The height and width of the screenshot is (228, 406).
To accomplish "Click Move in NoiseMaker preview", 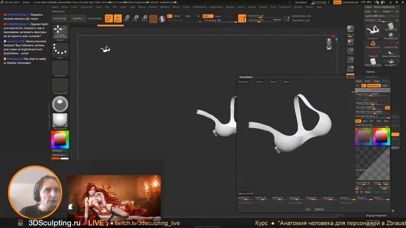I will point(287,82).
